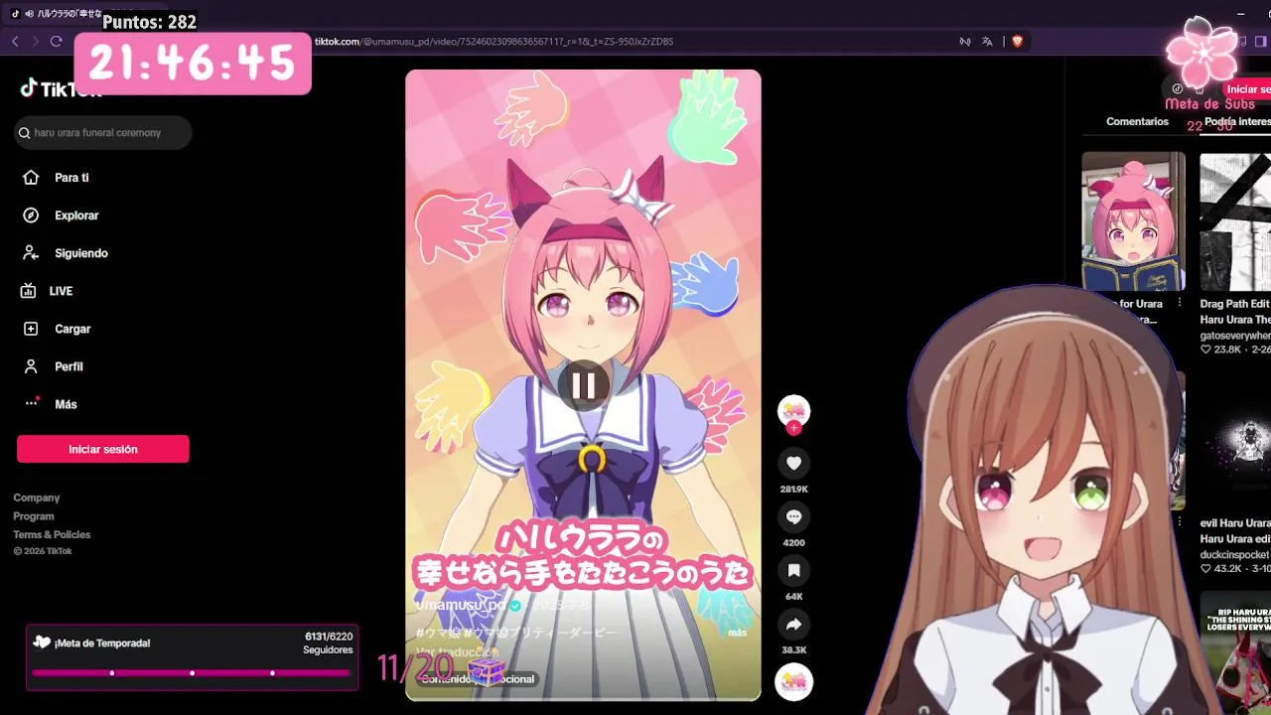The width and height of the screenshot is (1271, 715).
Task: Open the Para ti home icon
Action: click(31, 178)
